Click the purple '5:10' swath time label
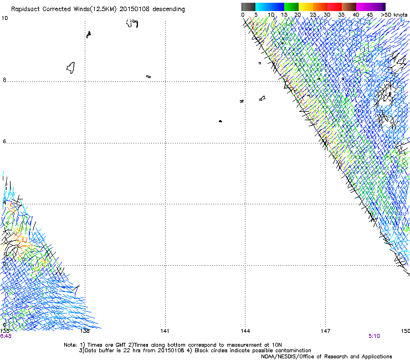This screenshot has height=360, width=410. pyautogui.click(x=374, y=336)
